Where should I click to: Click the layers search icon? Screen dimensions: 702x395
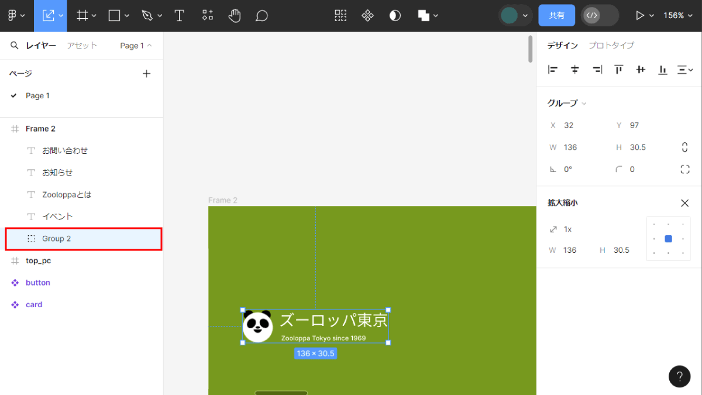pos(15,45)
